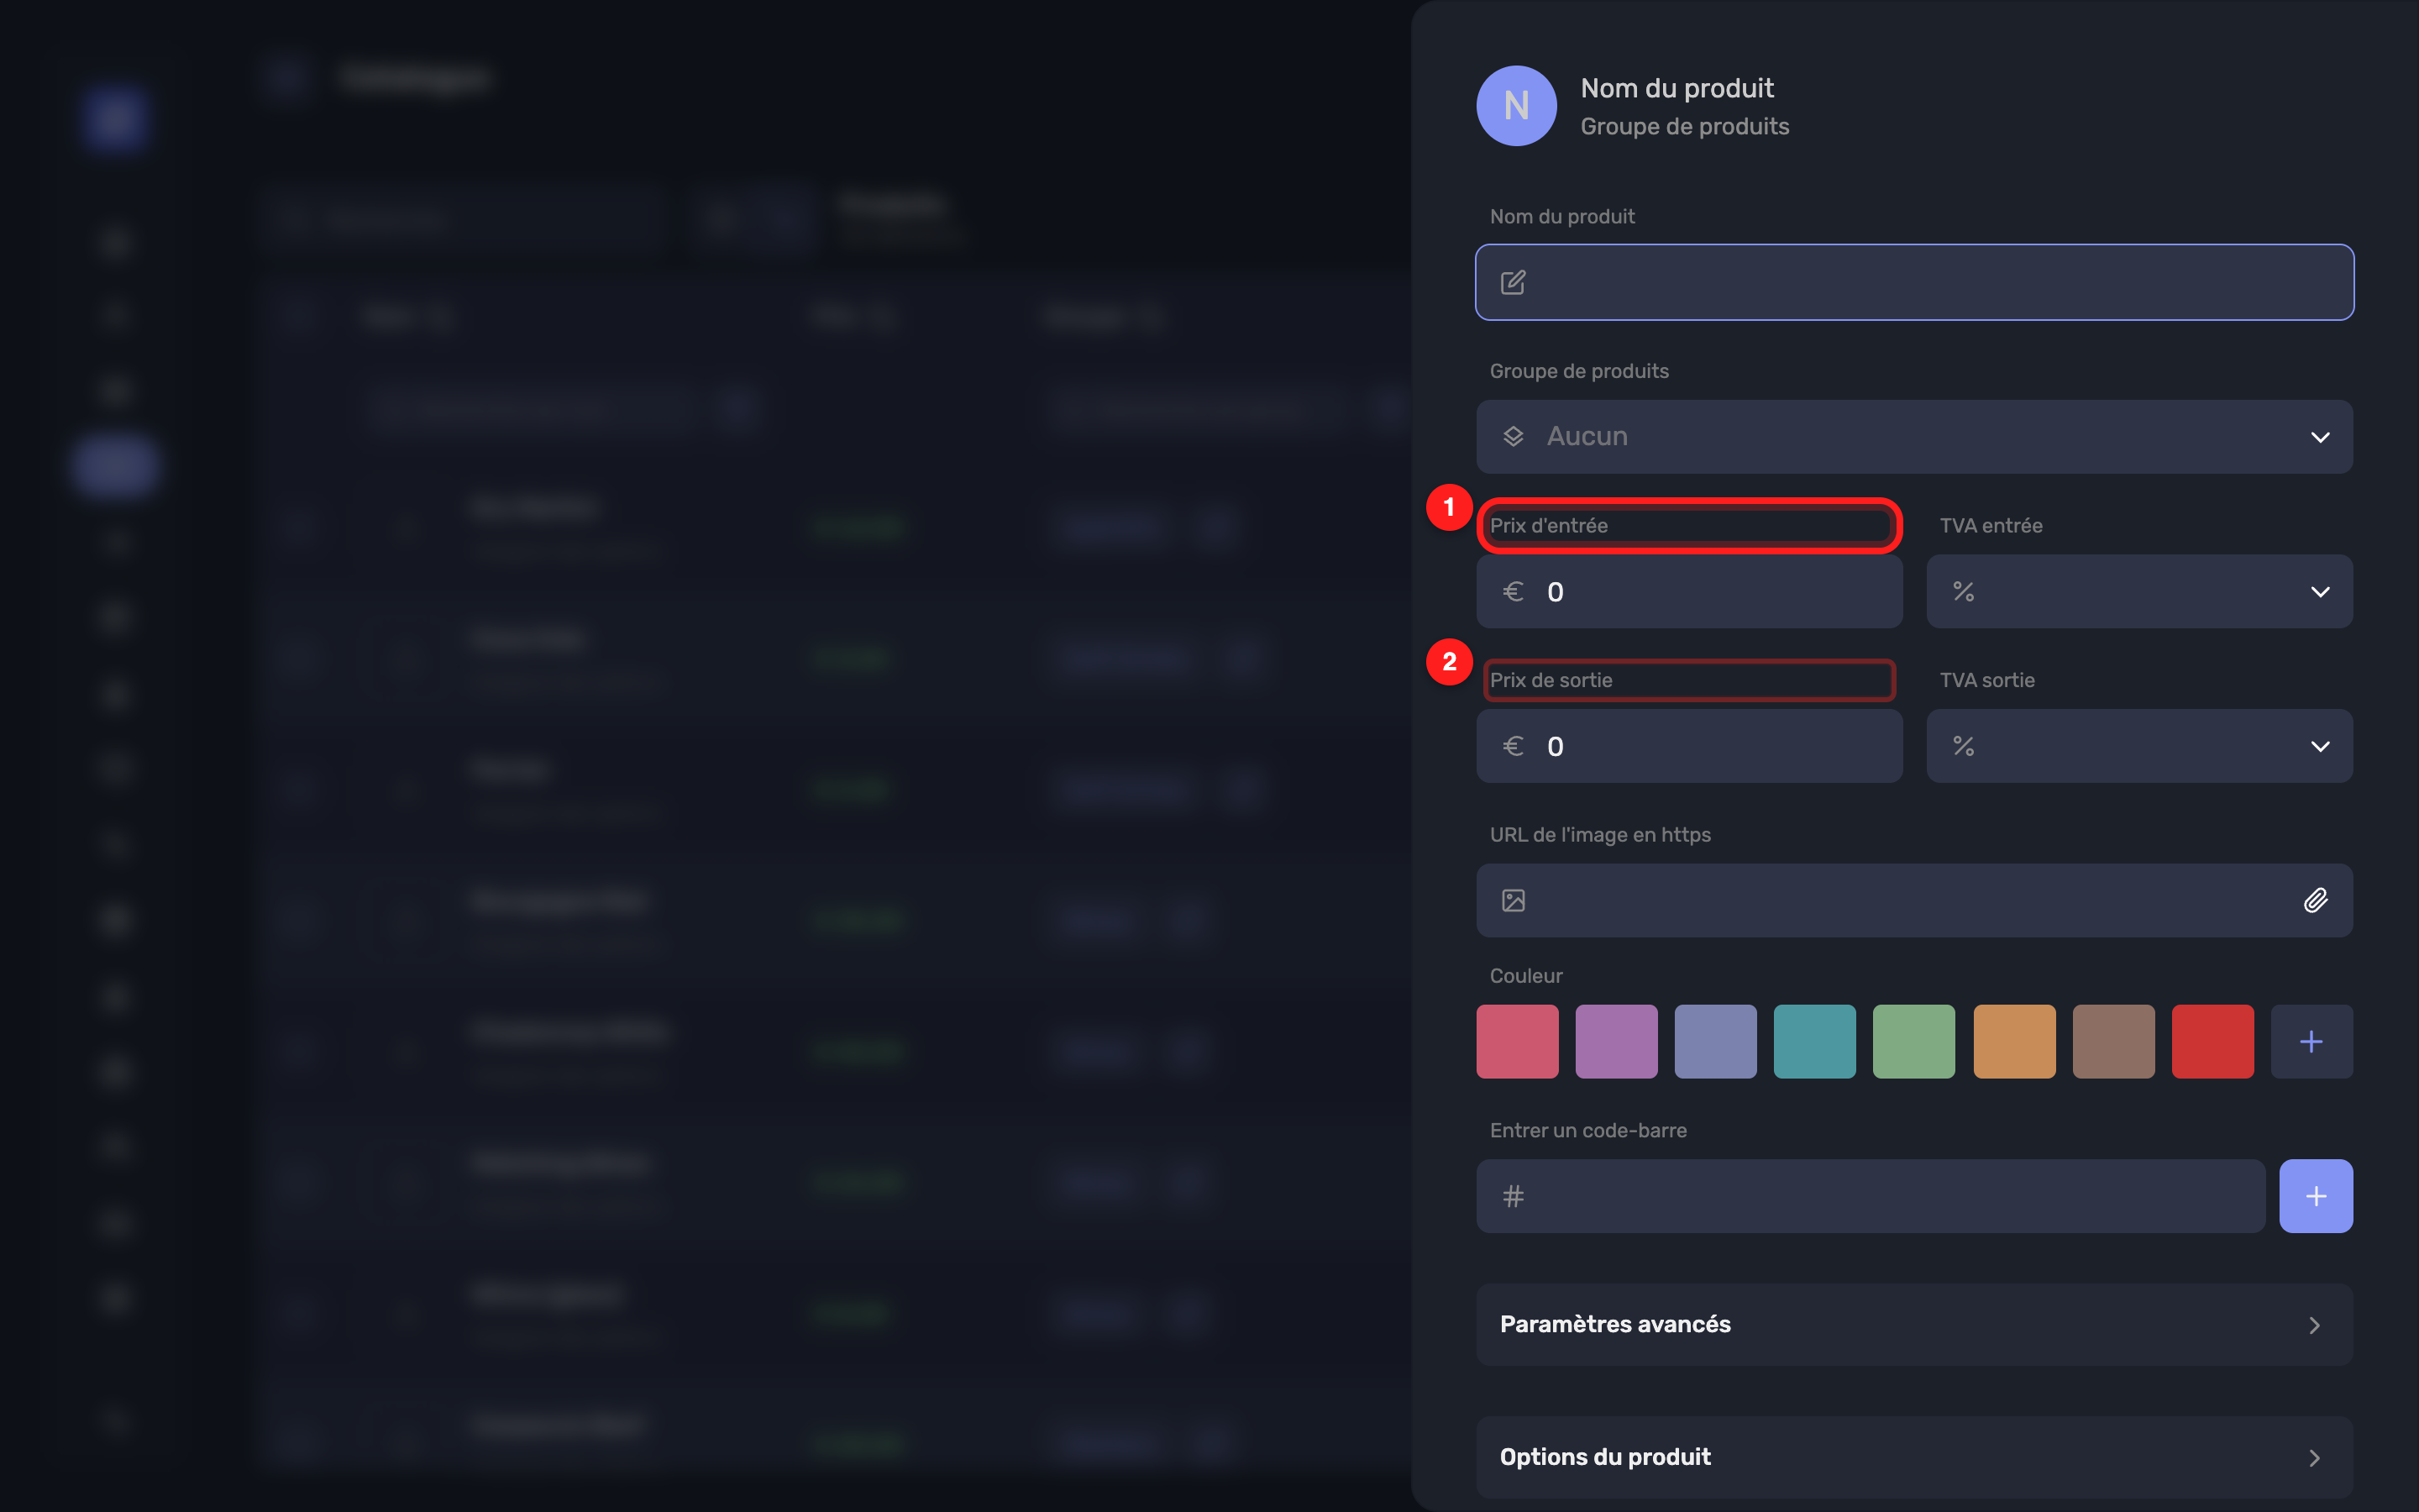Select the teal color swatch
This screenshot has height=1512, width=2419.
tap(1814, 1041)
